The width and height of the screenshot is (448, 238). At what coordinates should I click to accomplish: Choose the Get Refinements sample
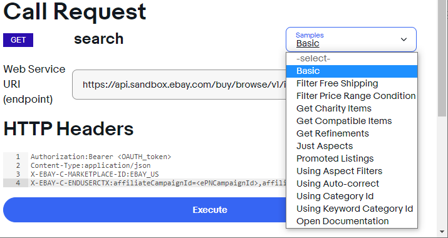(x=352, y=133)
